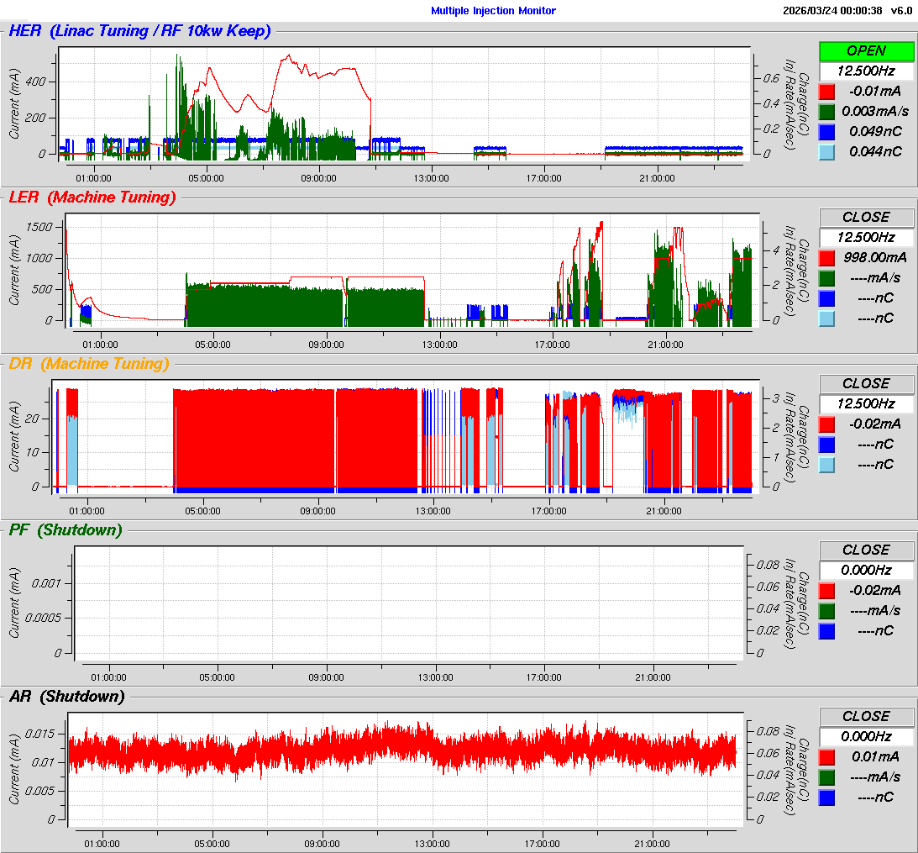
Task: Select the DR light blue legend swatch
Action: point(826,464)
